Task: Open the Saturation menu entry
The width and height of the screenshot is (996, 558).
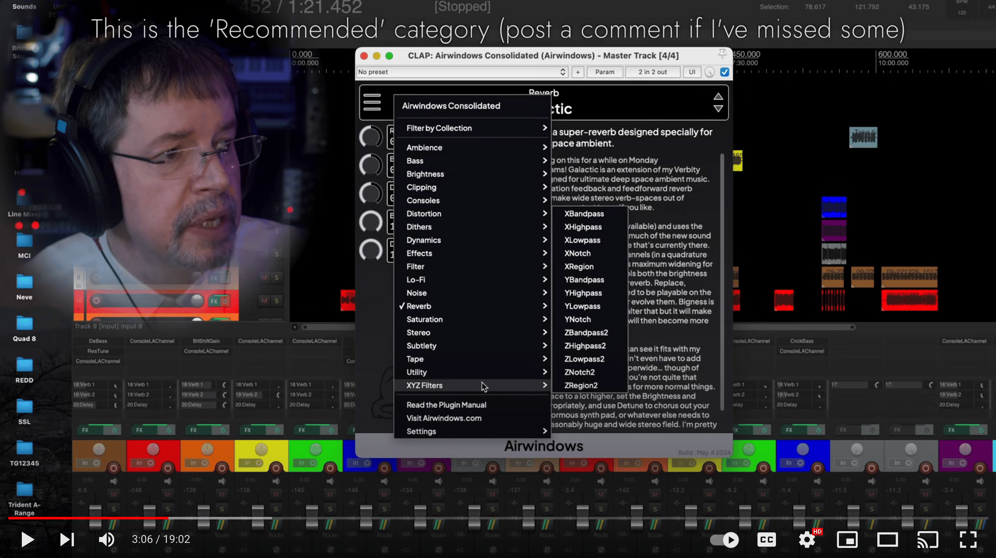Action: (472, 319)
